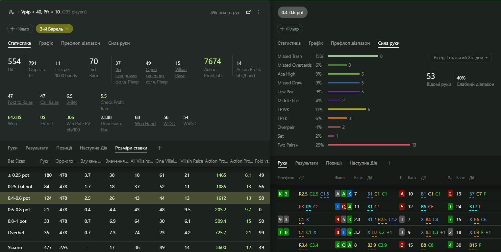Open Позиції tab beside Розміри ставки
501x252 pixels.
coord(64,148)
